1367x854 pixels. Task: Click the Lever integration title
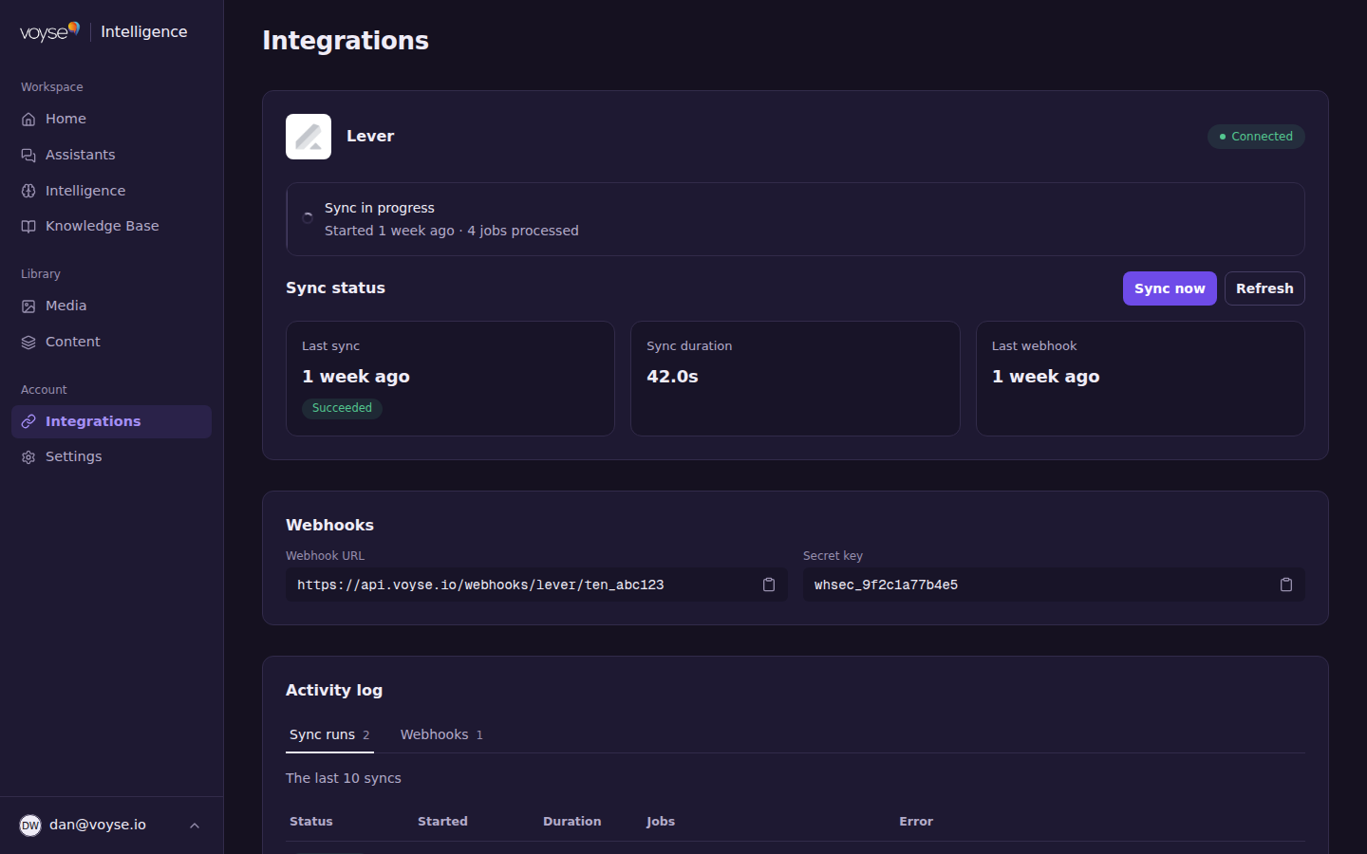tap(370, 137)
